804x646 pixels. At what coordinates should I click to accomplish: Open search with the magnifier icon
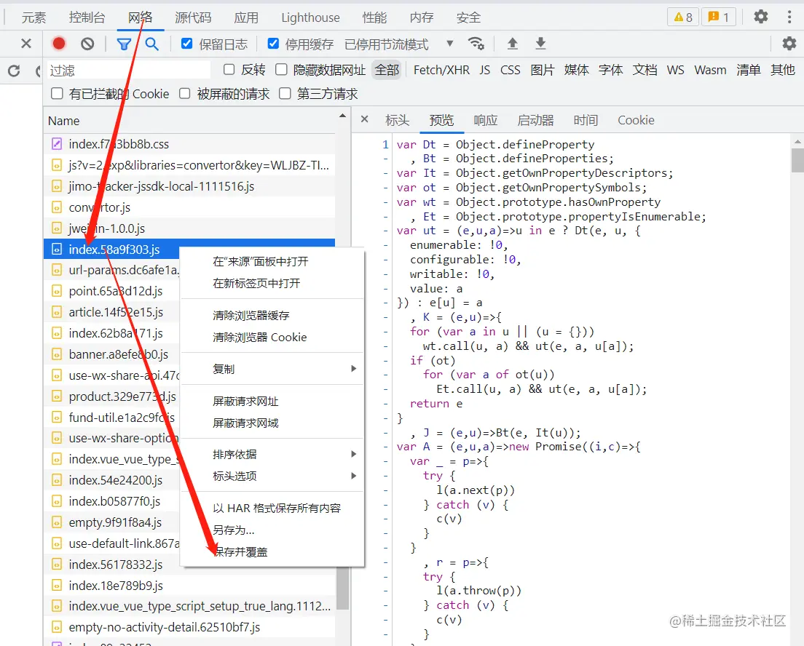[151, 44]
